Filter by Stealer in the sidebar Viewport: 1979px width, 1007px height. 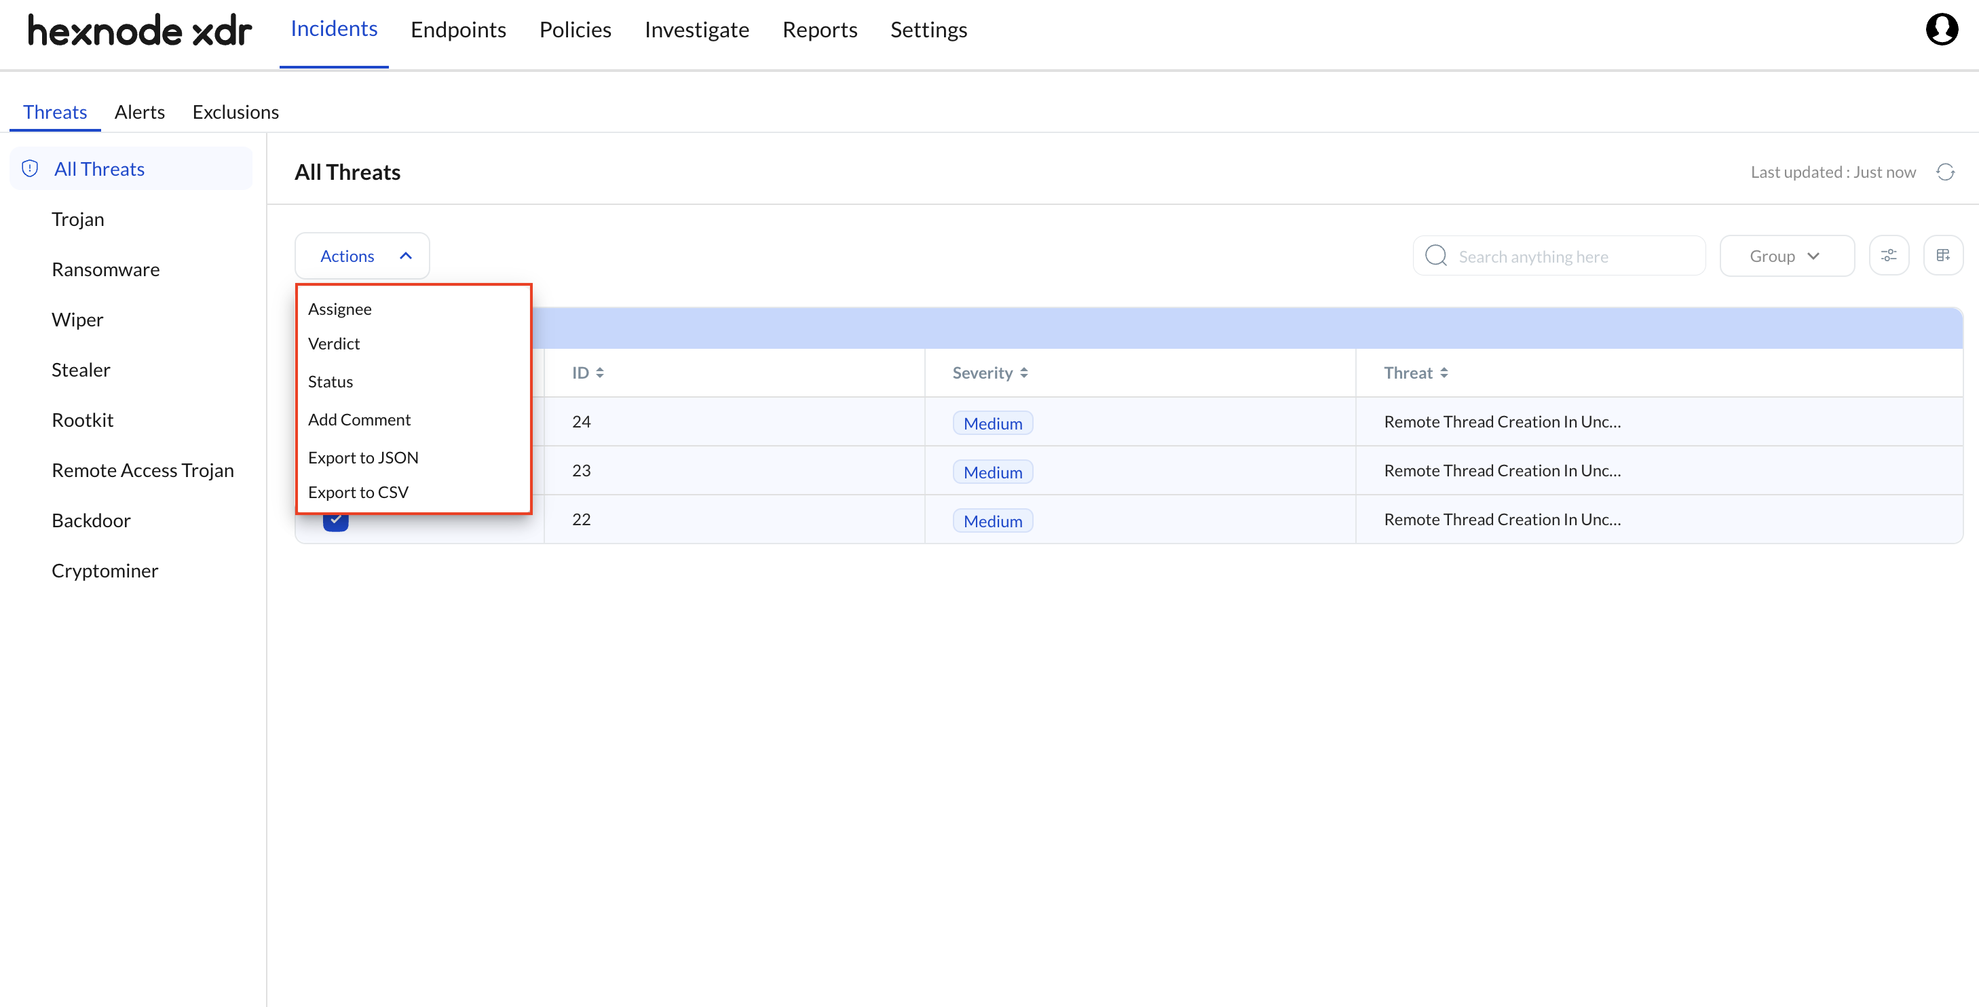coord(81,370)
